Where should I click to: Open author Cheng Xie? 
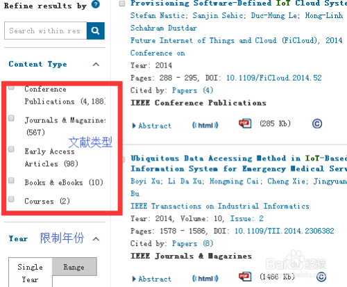[286, 181]
